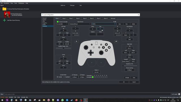Save the current input profile
181x102 pixels.
click(120, 24)
